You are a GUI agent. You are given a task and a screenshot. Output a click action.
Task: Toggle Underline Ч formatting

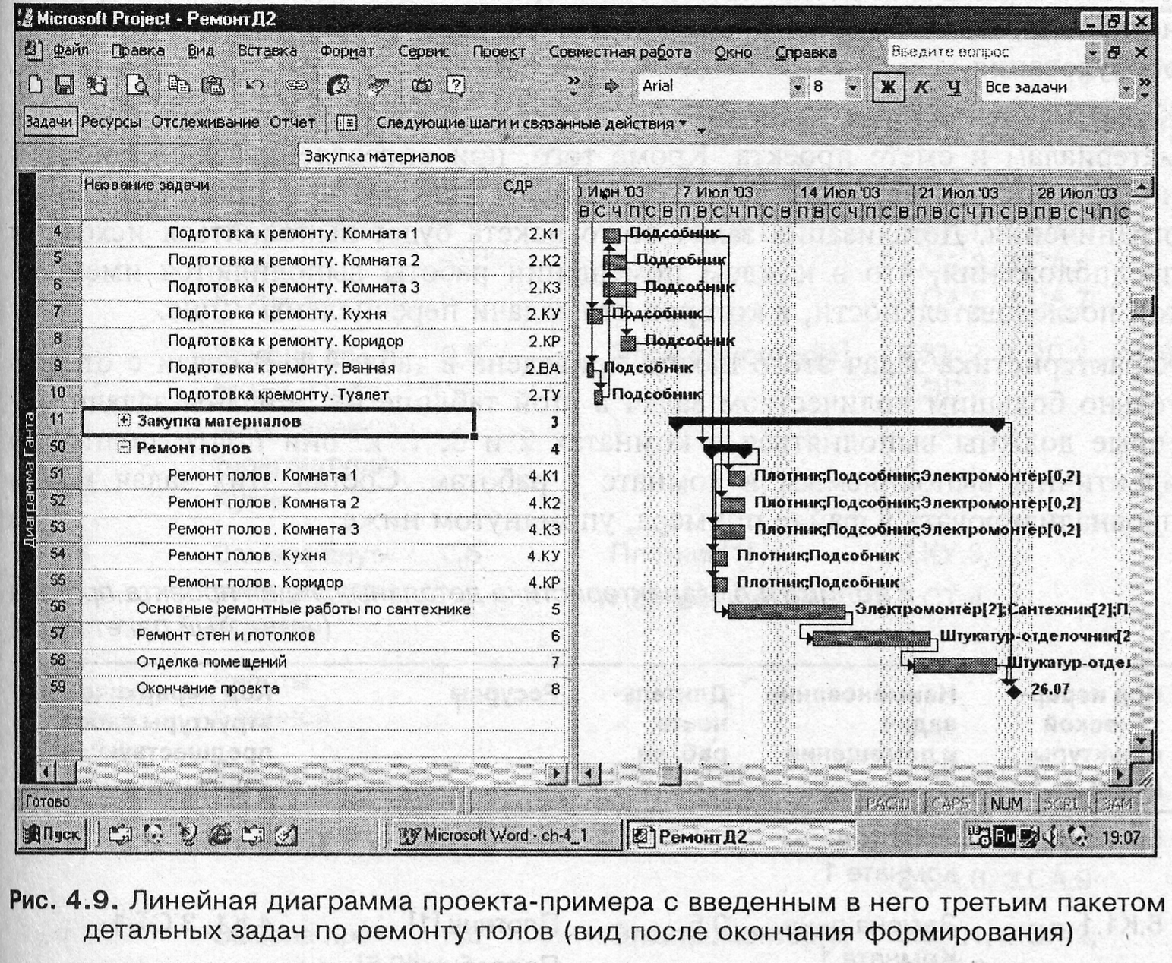[x=954, y=87]
